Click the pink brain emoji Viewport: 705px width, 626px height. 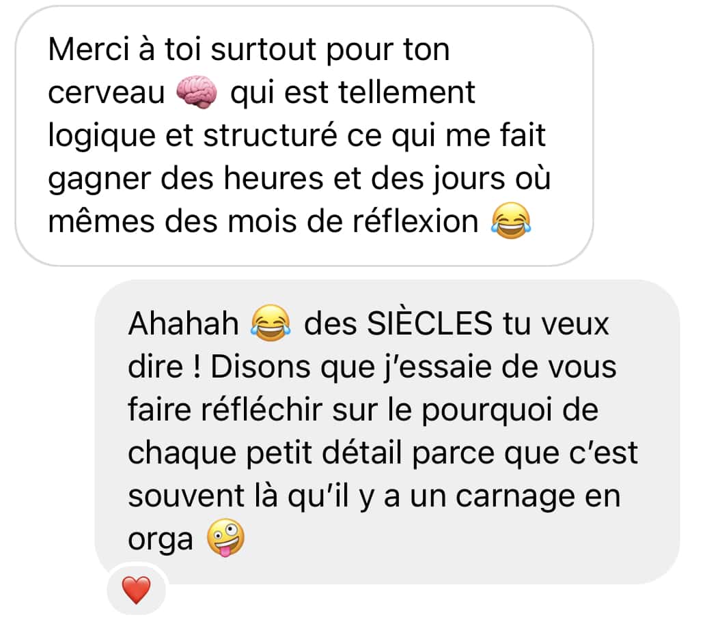197,93
